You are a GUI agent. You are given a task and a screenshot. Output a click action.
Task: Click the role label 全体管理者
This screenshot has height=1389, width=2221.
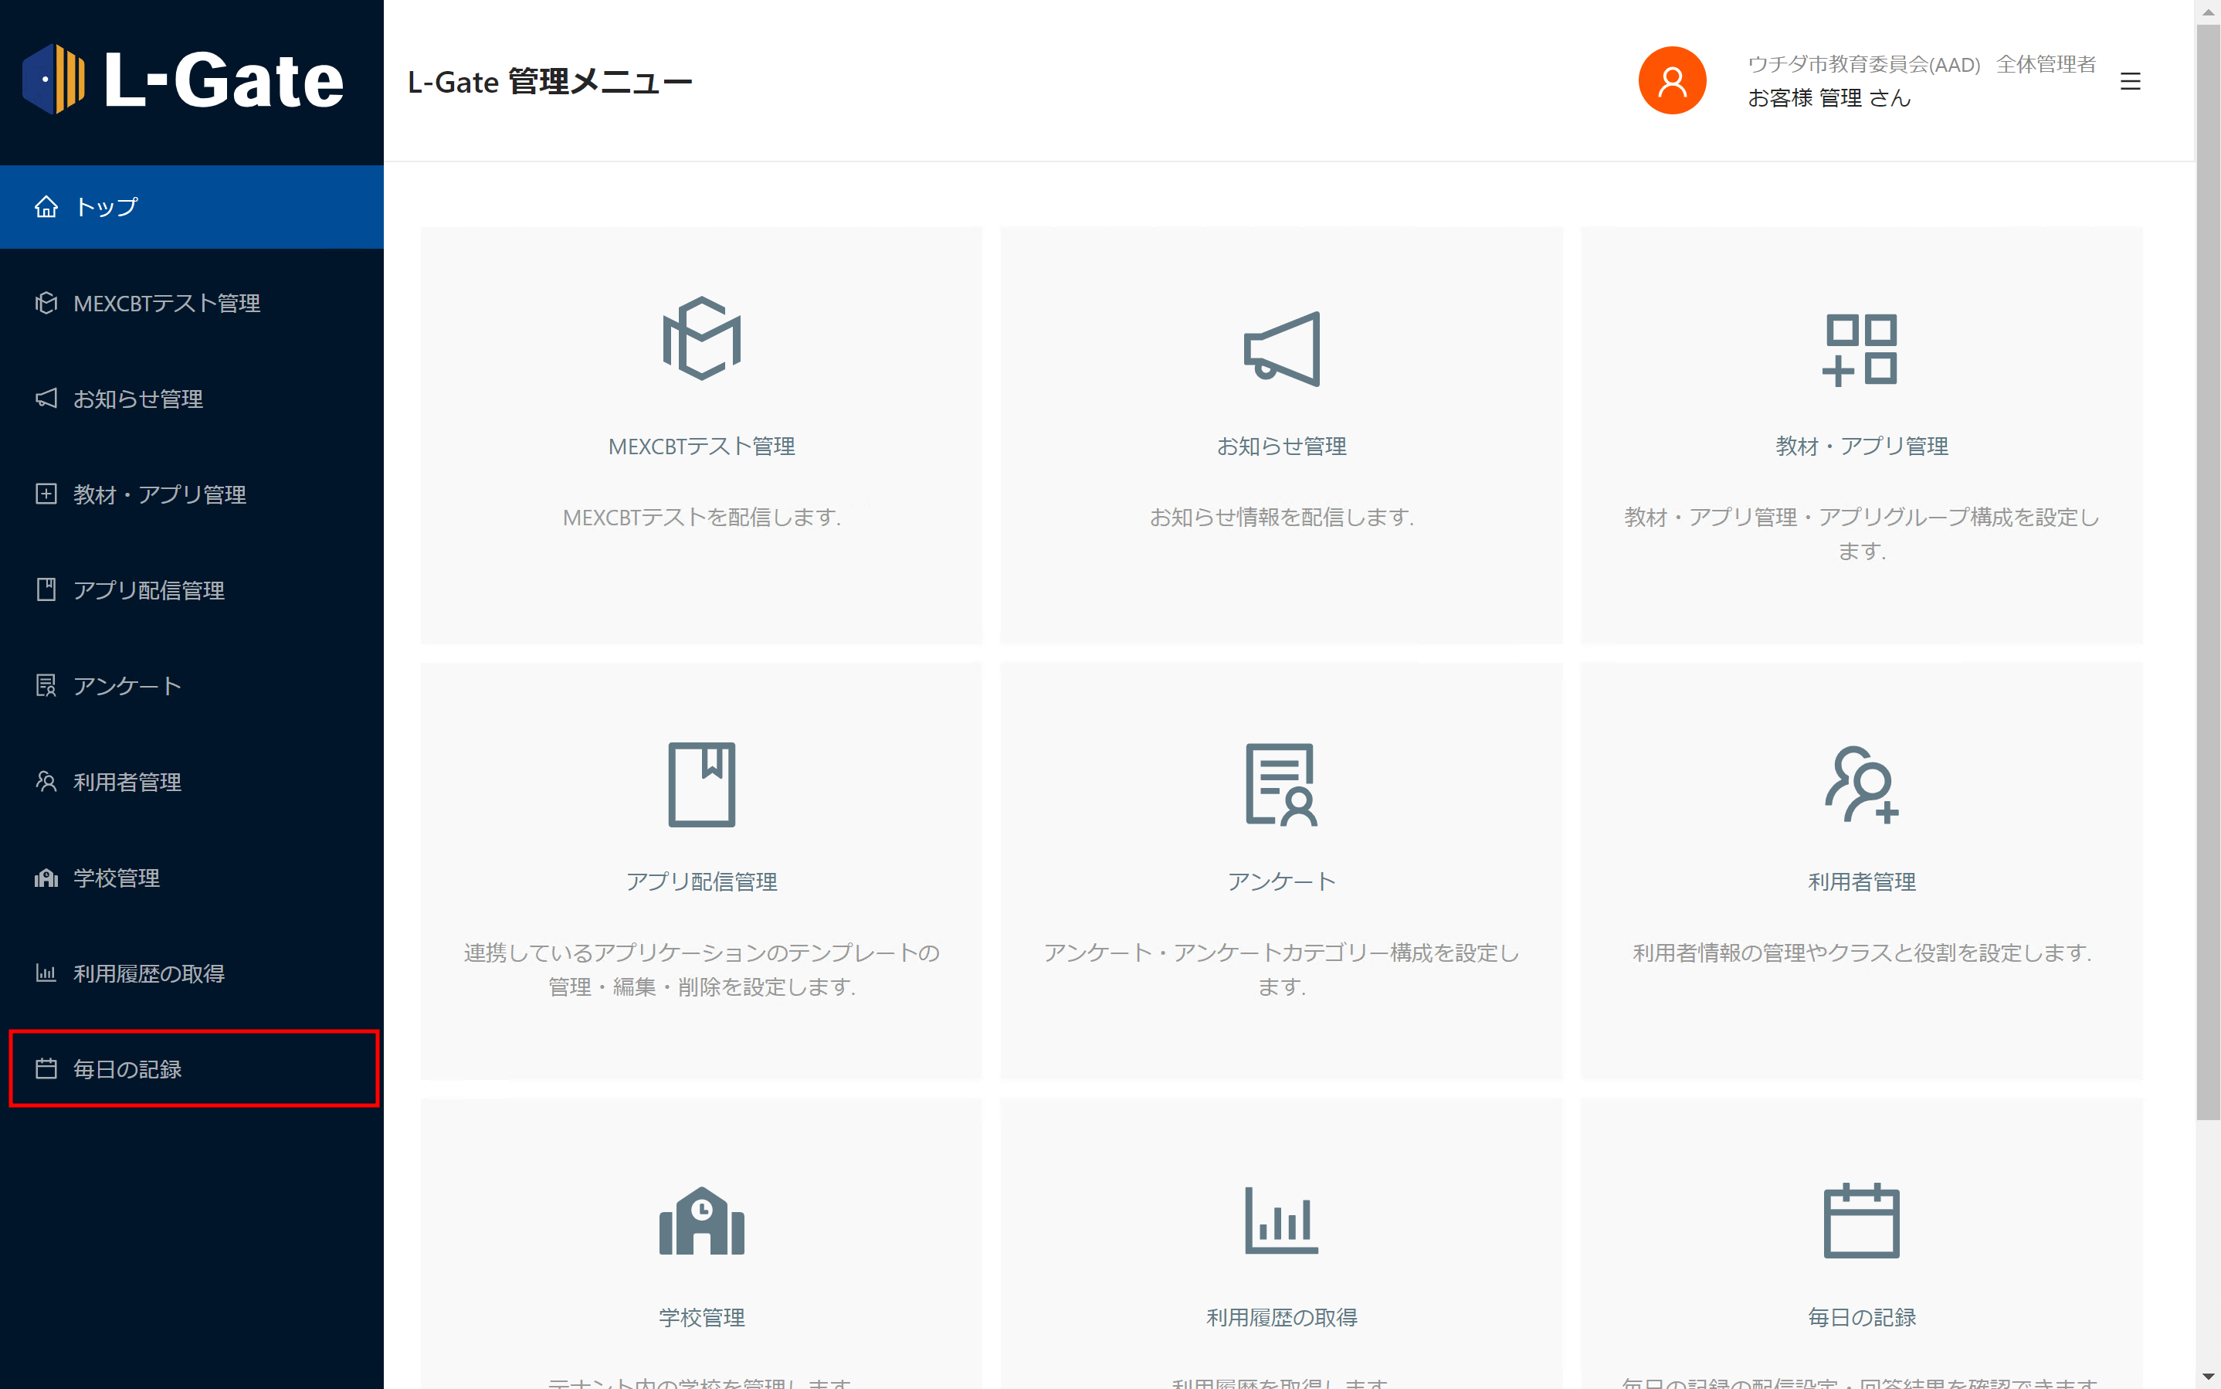(x=2046, y=64)
